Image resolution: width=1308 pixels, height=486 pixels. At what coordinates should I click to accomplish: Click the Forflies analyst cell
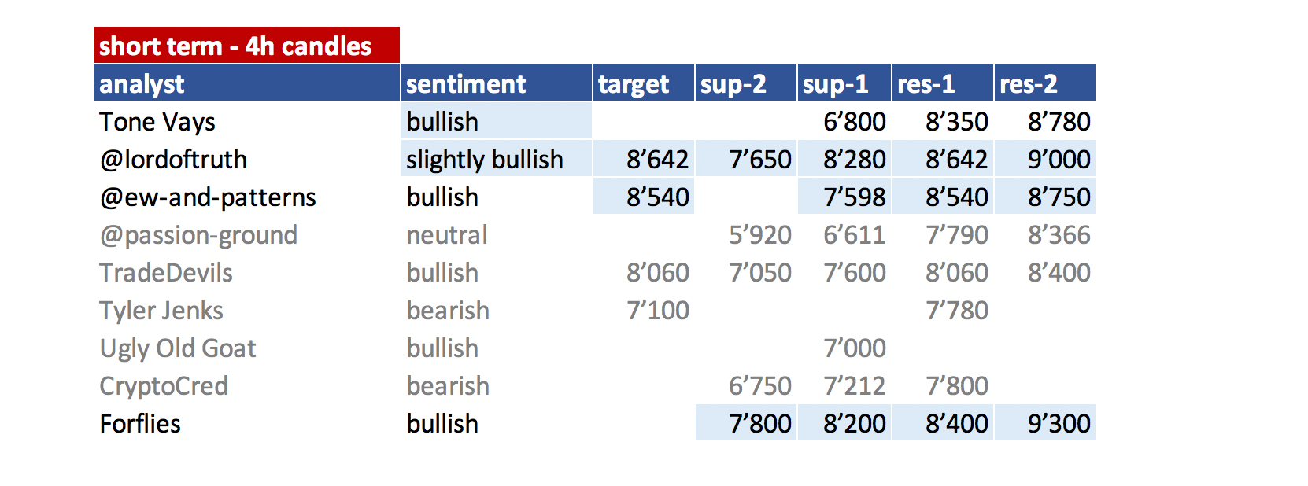247,423
